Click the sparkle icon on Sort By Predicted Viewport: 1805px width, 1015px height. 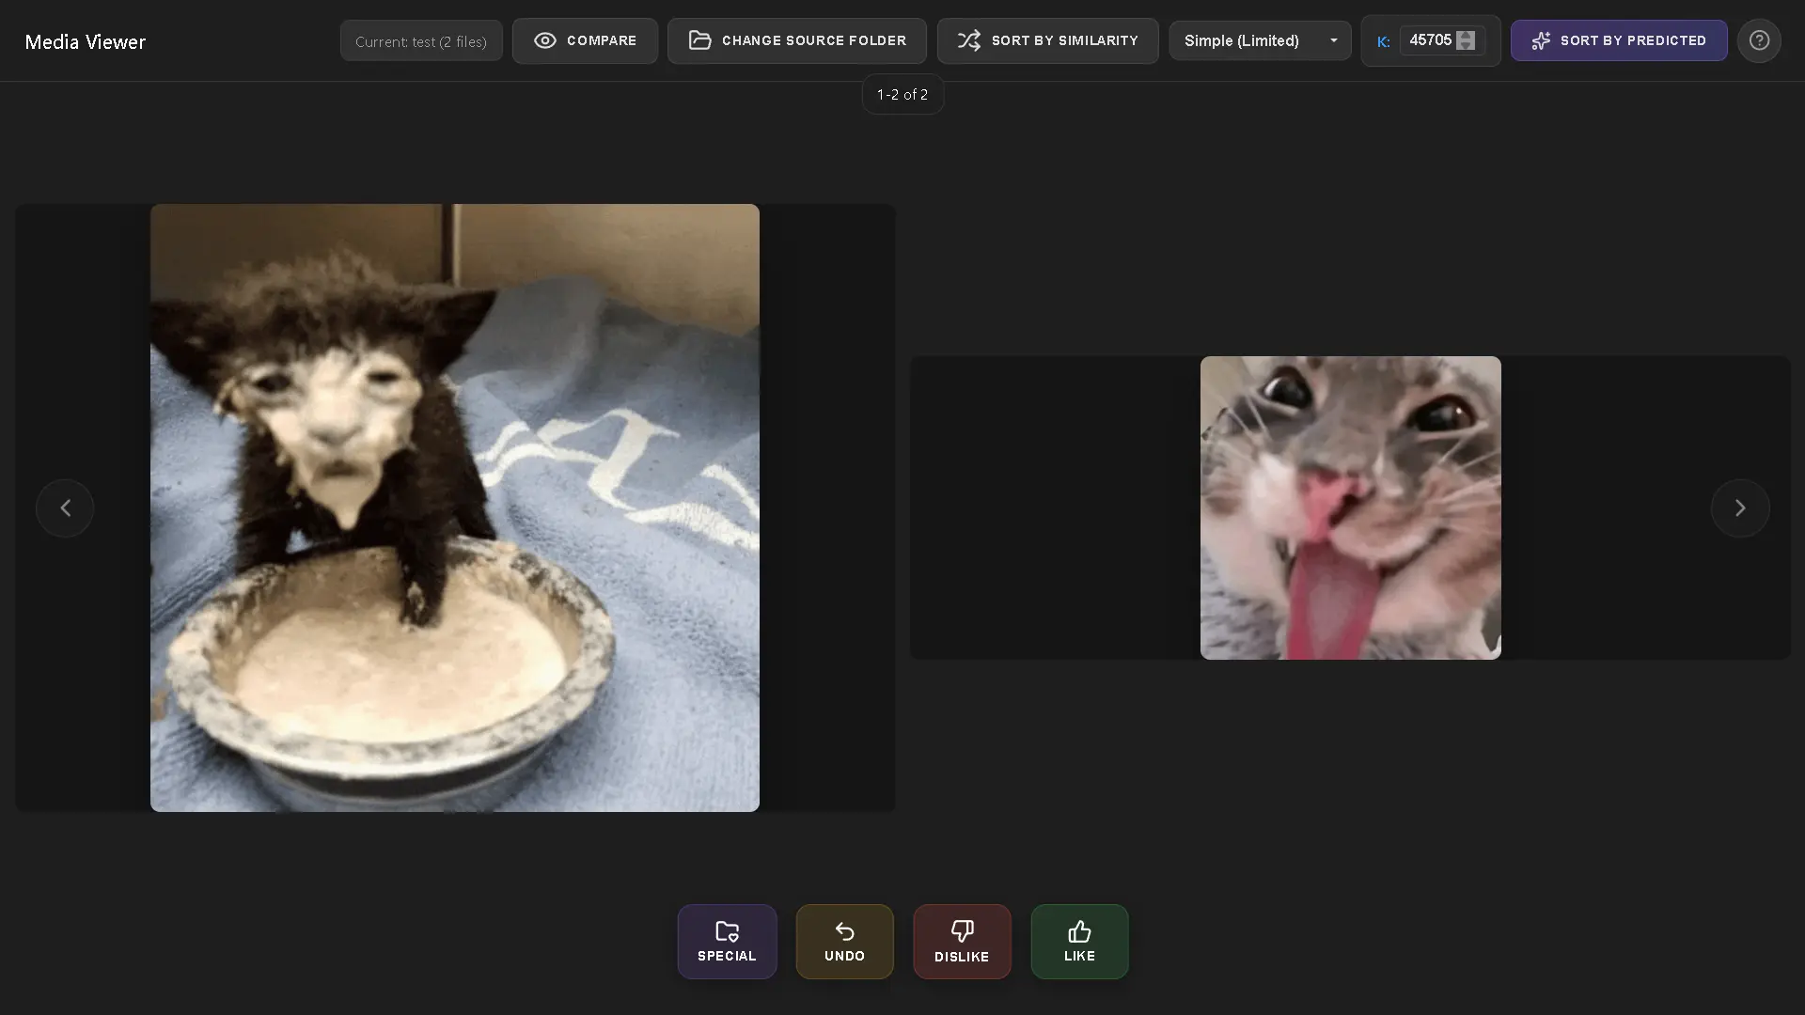pyautogui.click(x=1541, y=40)
